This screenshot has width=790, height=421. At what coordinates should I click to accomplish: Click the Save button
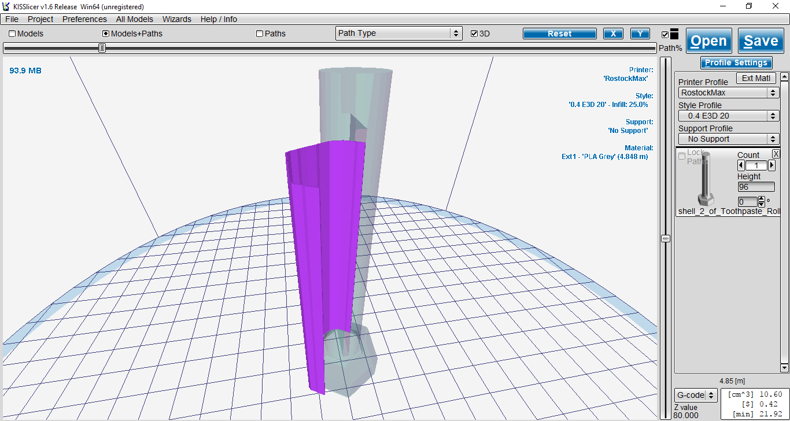[761, 41]
